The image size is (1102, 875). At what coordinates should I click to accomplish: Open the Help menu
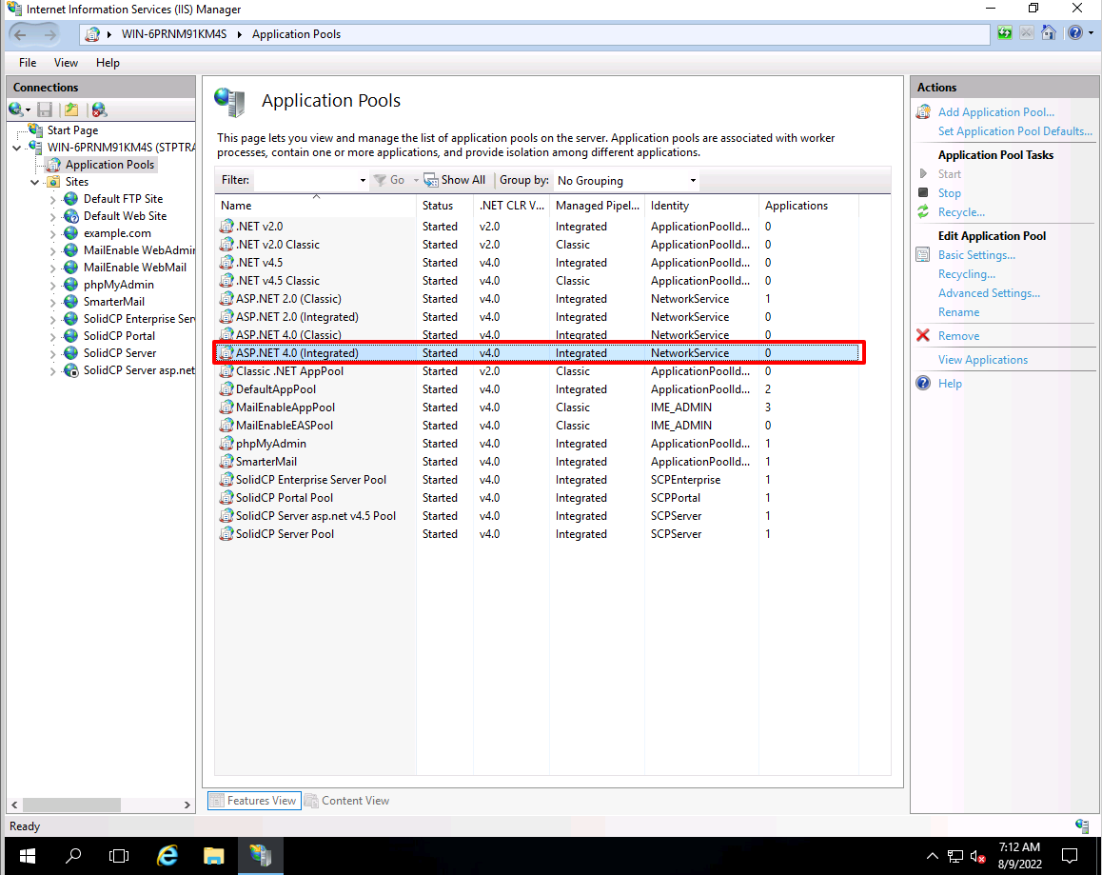coord(108,63)
